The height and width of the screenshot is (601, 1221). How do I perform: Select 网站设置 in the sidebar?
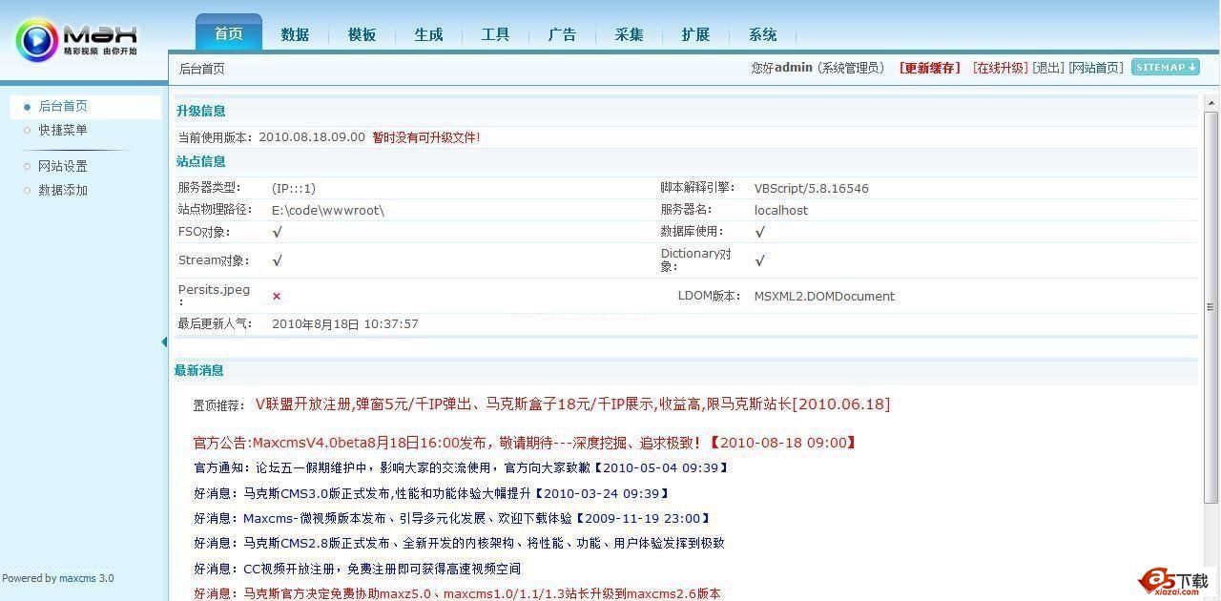coord(63,165)
